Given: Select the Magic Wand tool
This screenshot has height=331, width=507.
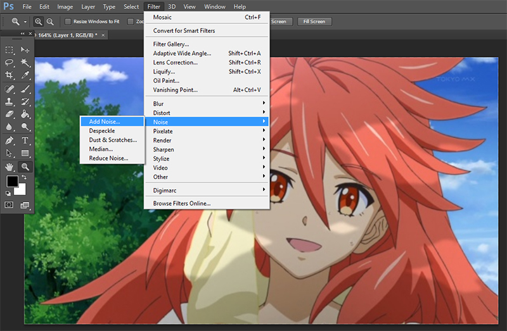Looking at the screenshot, I should [25, 63].
